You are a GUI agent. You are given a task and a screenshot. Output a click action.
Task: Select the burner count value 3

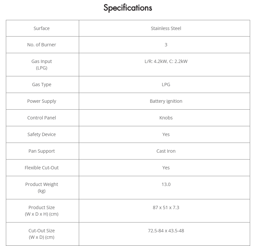click(x=166, y=45)
